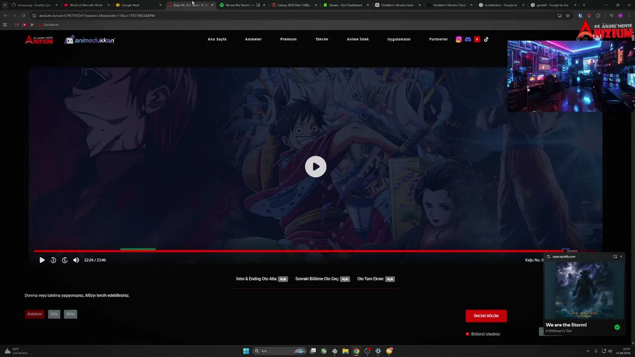This screenshot has width=635, height=357.
Task: Open the Ana Sayfa menu item
Action: point(217,39)
